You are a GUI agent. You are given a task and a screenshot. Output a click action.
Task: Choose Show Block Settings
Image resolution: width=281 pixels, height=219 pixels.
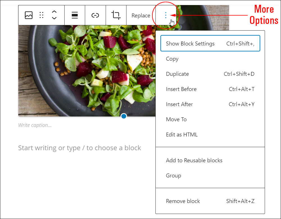coord(210,43)
